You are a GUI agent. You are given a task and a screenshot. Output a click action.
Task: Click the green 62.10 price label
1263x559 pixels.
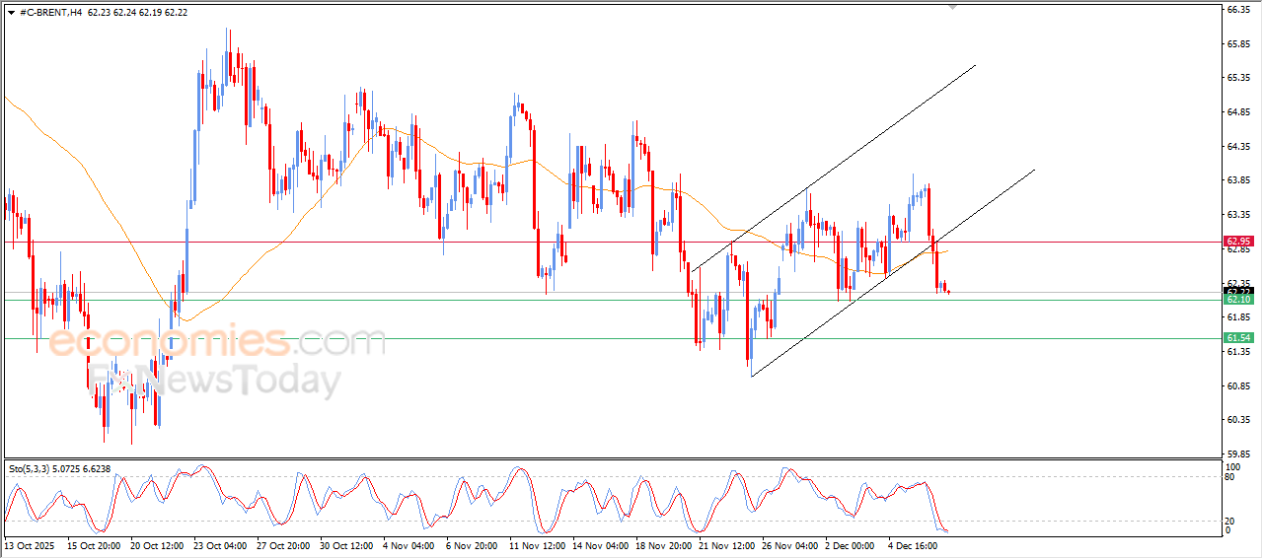click(1237, 300)
